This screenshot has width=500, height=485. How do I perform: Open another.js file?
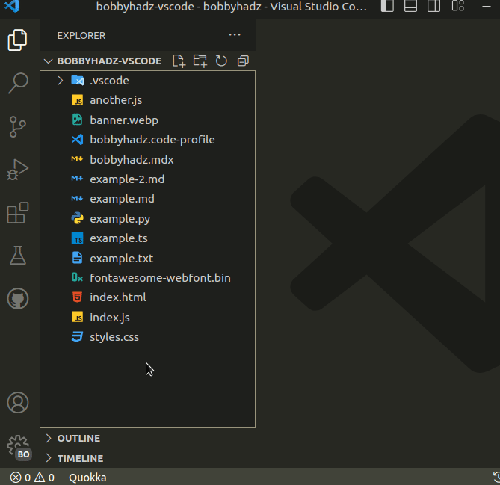[148, 100]
